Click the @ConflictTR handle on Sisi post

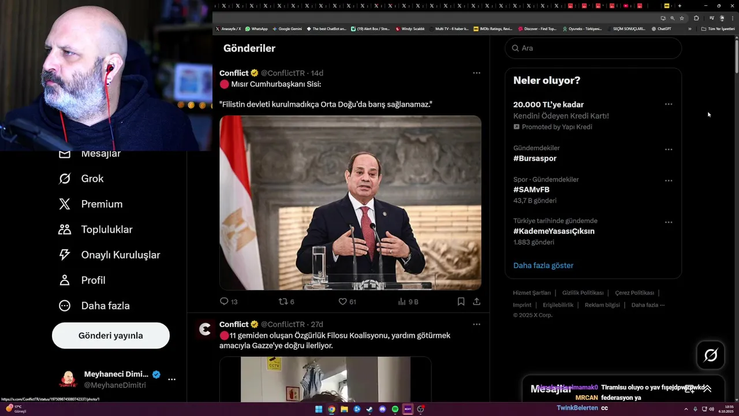[x=283, y=73]
